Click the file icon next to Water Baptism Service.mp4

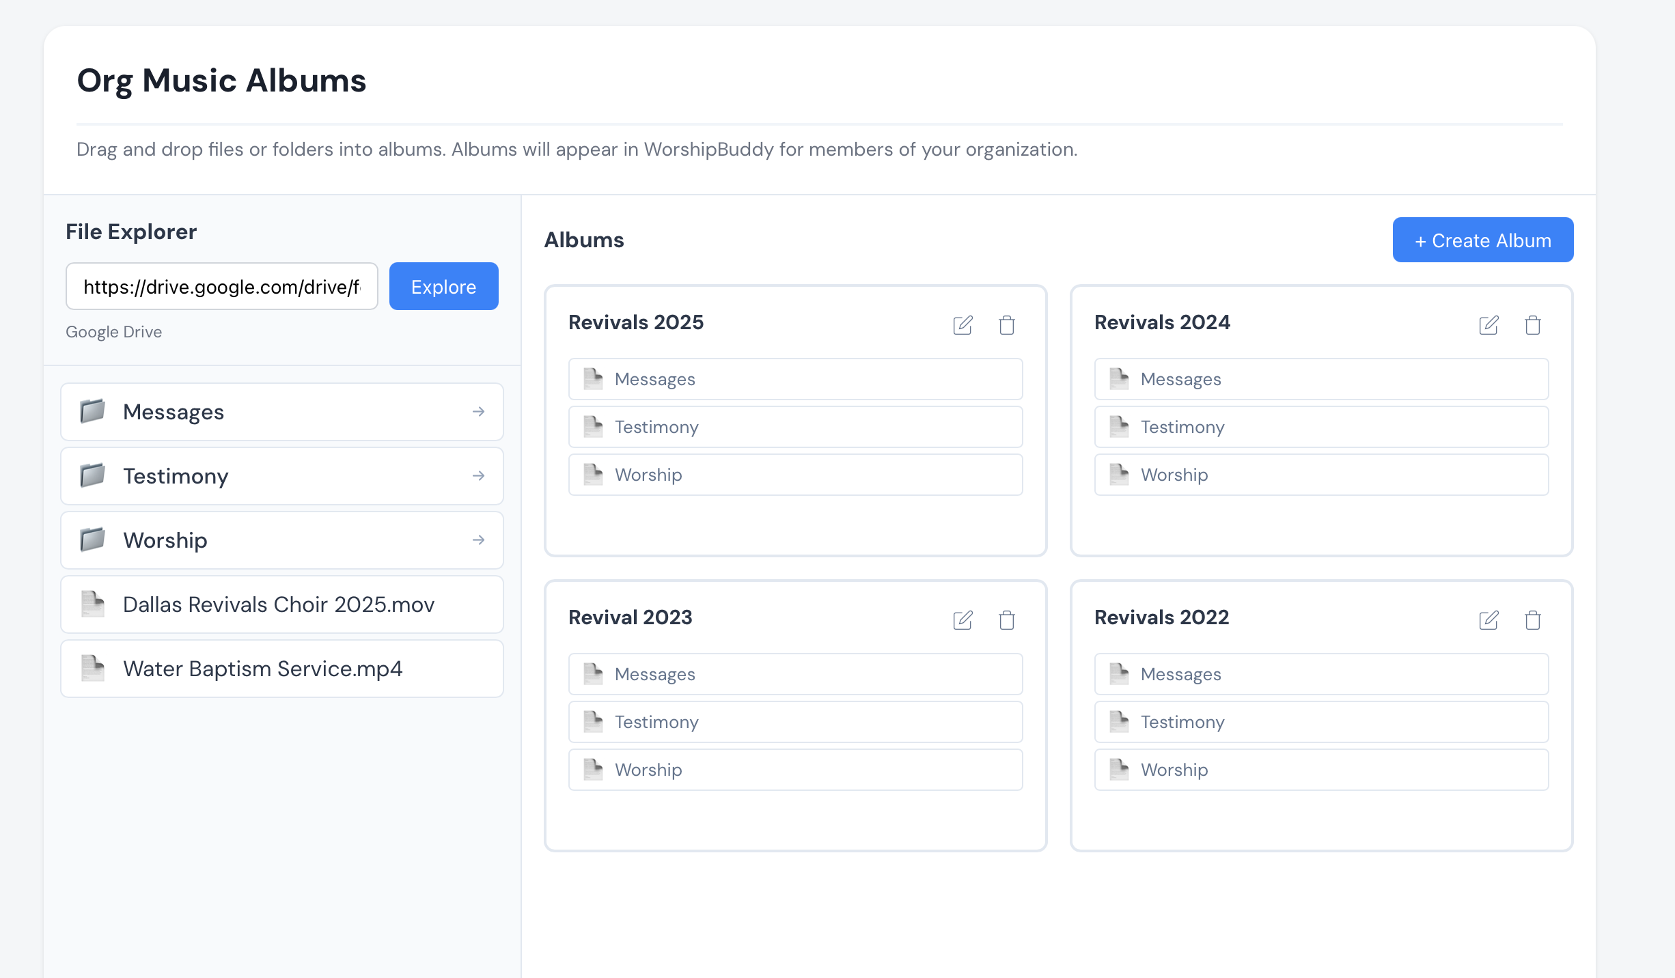[93, 668]
